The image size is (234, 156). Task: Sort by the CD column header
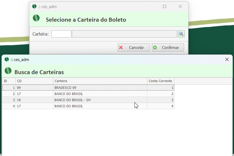(x=34, y=81)
